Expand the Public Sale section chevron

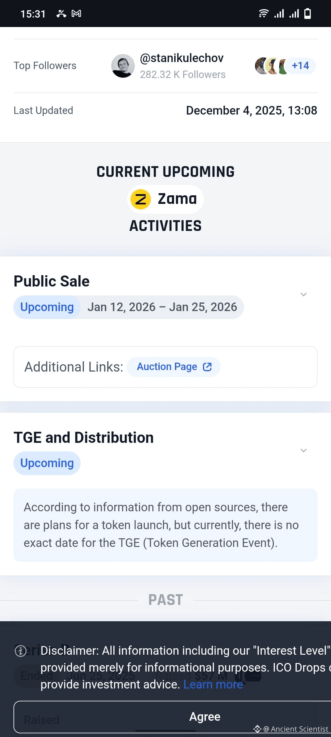(303, 294)
